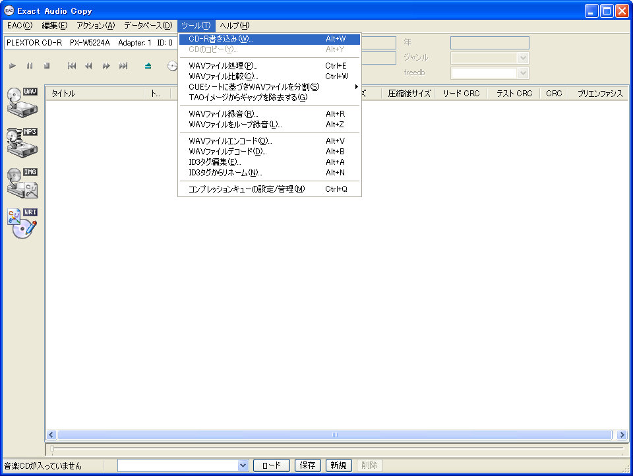
Task: Click the IMG image copy icon
Action: coord(22,183)
